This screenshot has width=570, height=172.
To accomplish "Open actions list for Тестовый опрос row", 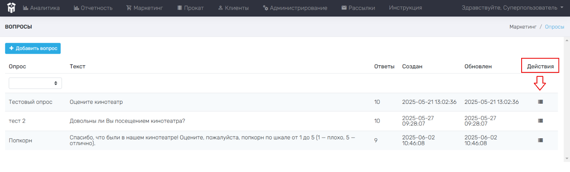I will [540, 102].
